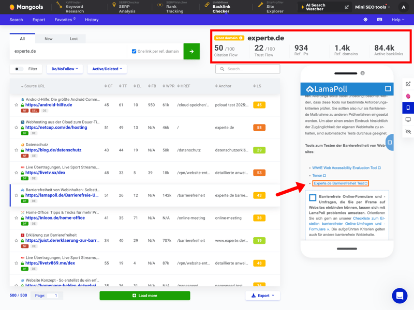The image size is (414, 310).
Task: Hide website preview with crossed-eye icon
Action: coord(408,132)
